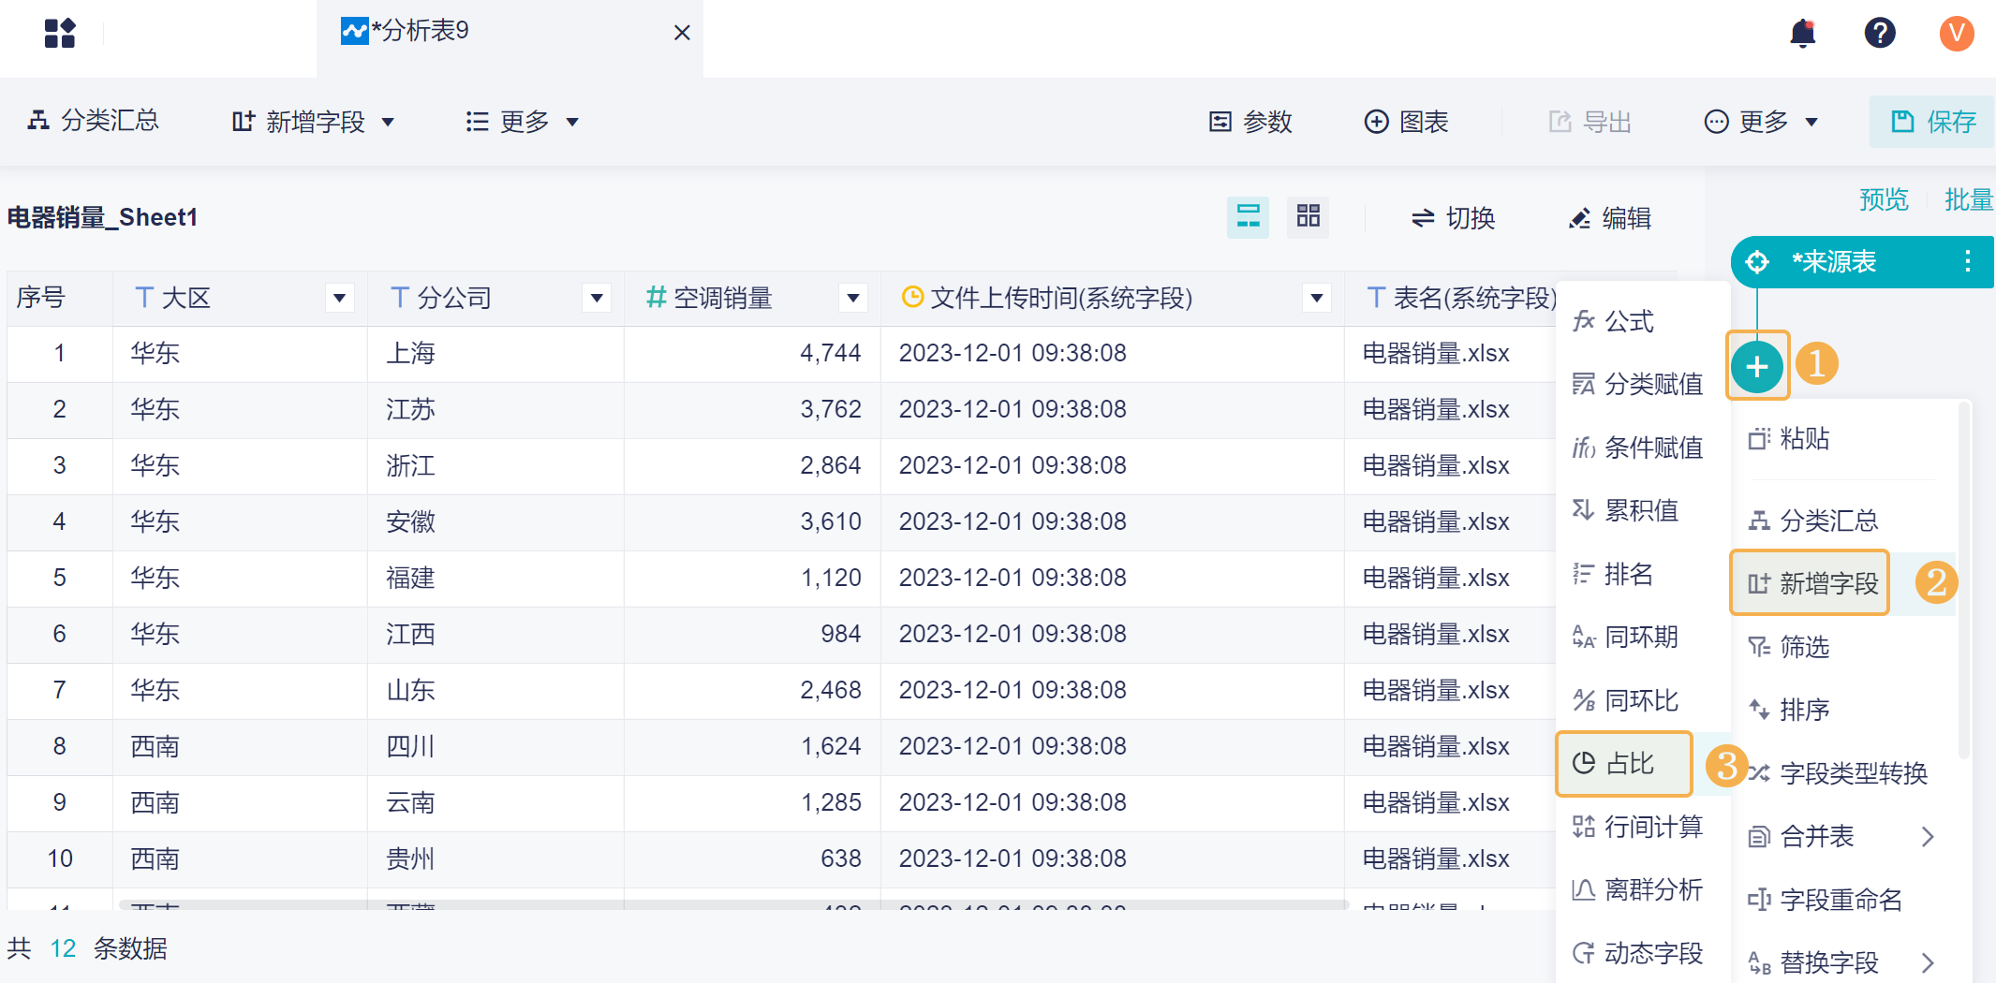Click the 文件上传时间 clock type icon
The image size is (1996, 983).
[911, 298]
